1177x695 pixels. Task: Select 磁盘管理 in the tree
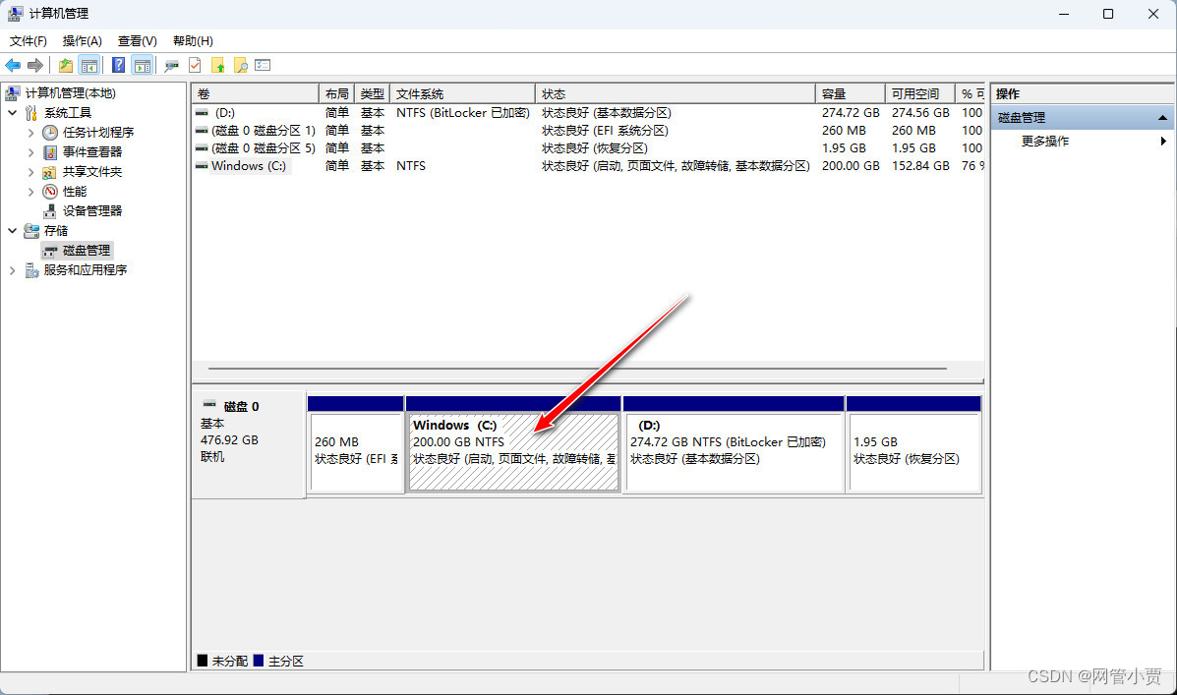(x=87, y=251)
